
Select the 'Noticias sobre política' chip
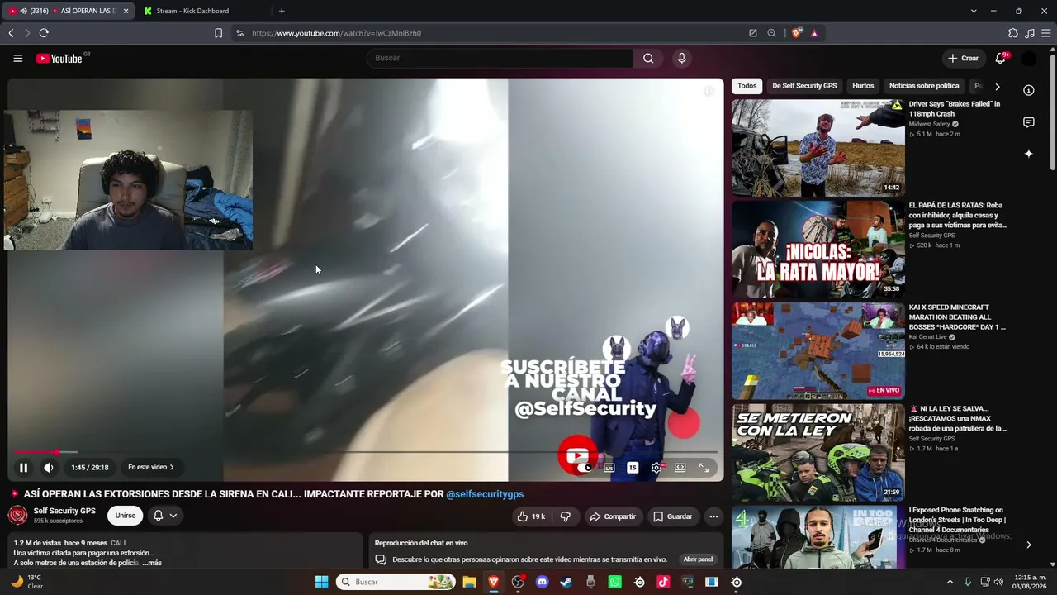pyautogui.click(x=924, y=86)
